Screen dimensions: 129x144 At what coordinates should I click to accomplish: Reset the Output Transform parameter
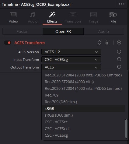coord(119,67)
